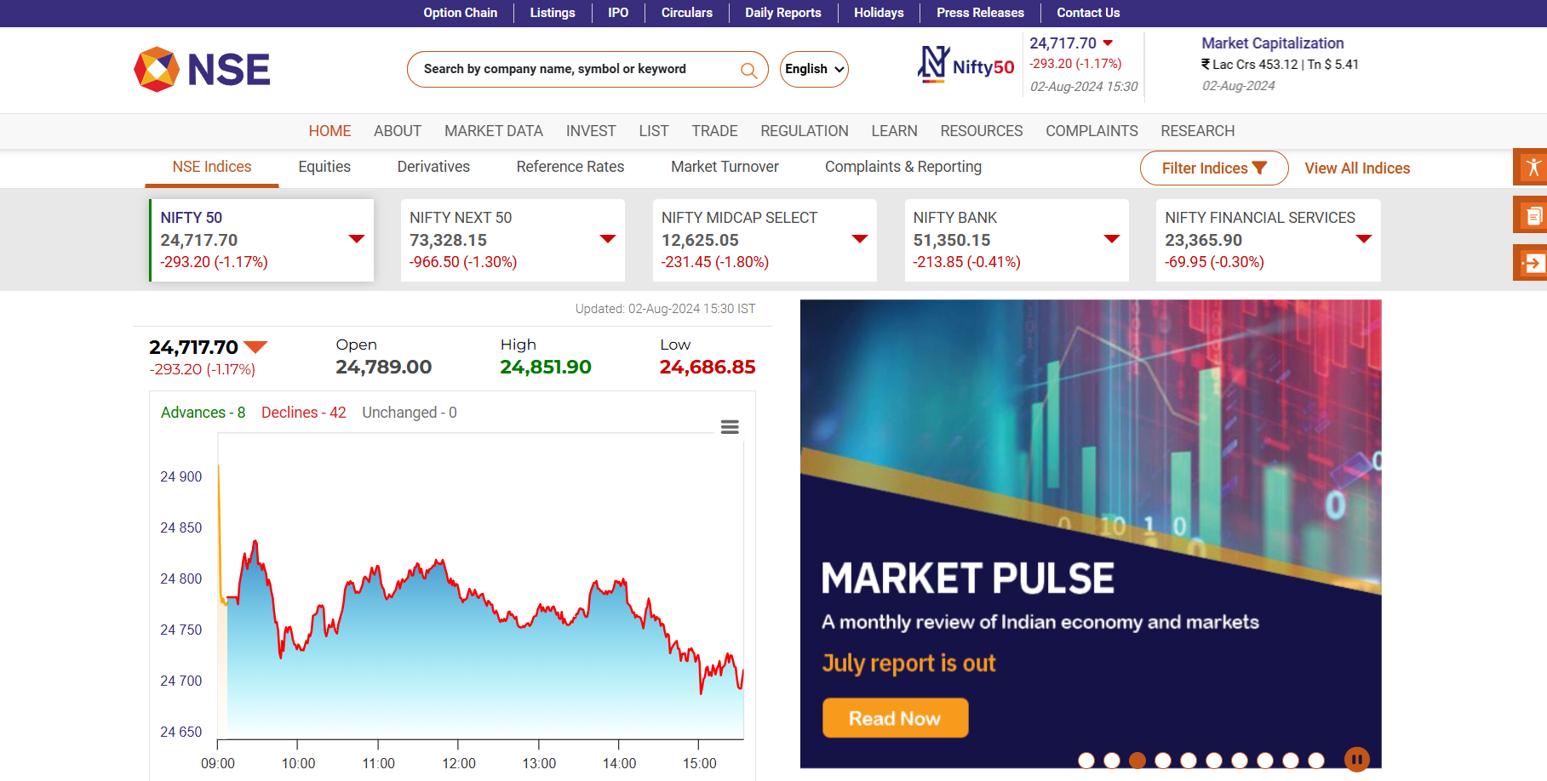
Task: Open the Daily Reports link
Action: pyautogui.click(x=783, y=13)
